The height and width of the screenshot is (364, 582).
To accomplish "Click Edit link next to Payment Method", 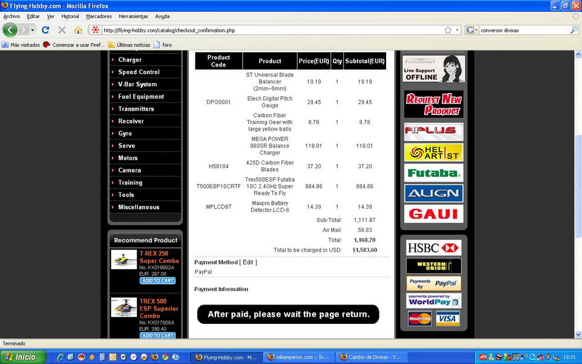I will [x=248, y=262].
